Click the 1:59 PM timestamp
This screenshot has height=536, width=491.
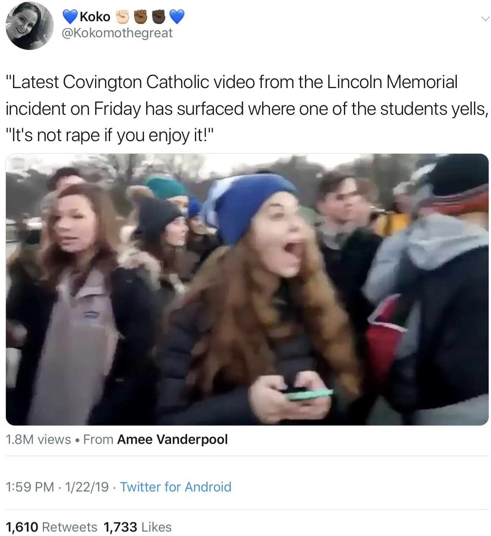30,487
